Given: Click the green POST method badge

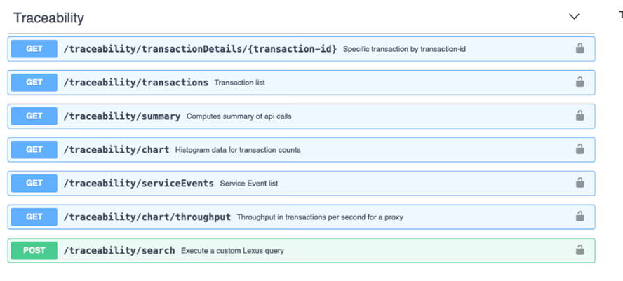Looking at the screenshot, I should coord(34,250).
